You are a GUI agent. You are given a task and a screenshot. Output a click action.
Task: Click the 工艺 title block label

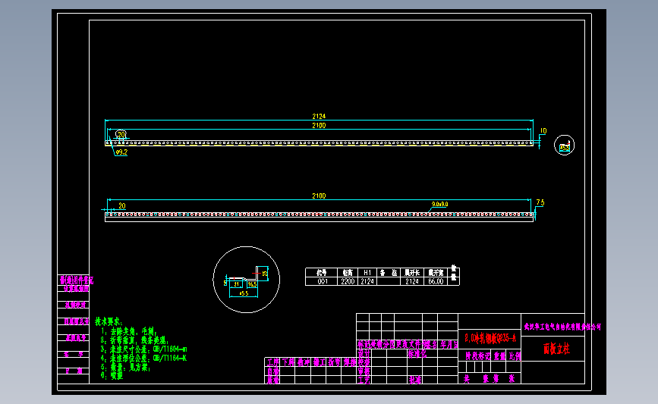coord(364,380)
